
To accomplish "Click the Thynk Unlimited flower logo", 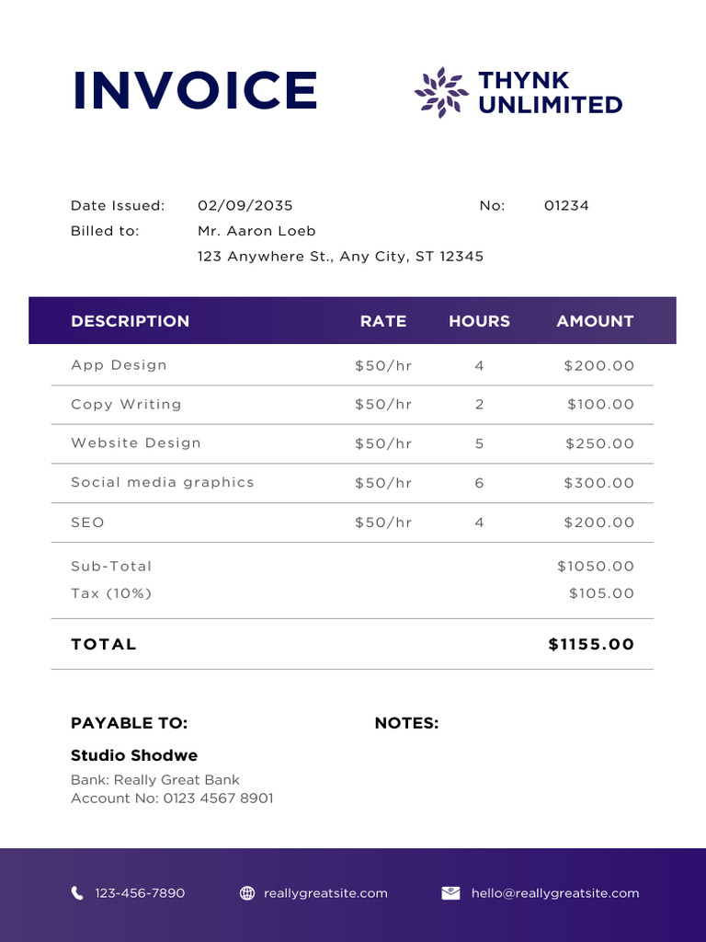I will [441, 92].
